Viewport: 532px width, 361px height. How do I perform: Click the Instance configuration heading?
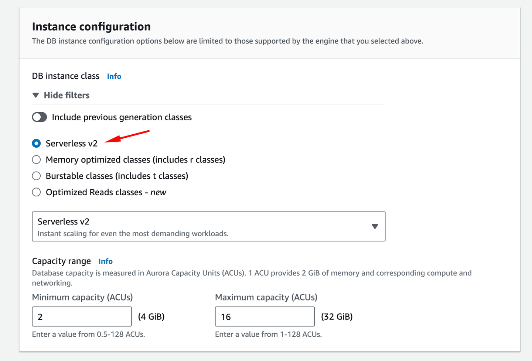[91, 26]
